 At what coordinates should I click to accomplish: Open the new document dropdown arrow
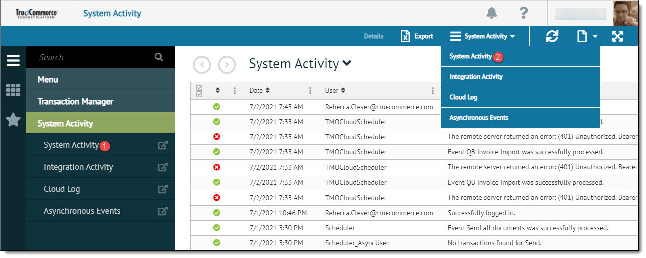click(595, 37)
